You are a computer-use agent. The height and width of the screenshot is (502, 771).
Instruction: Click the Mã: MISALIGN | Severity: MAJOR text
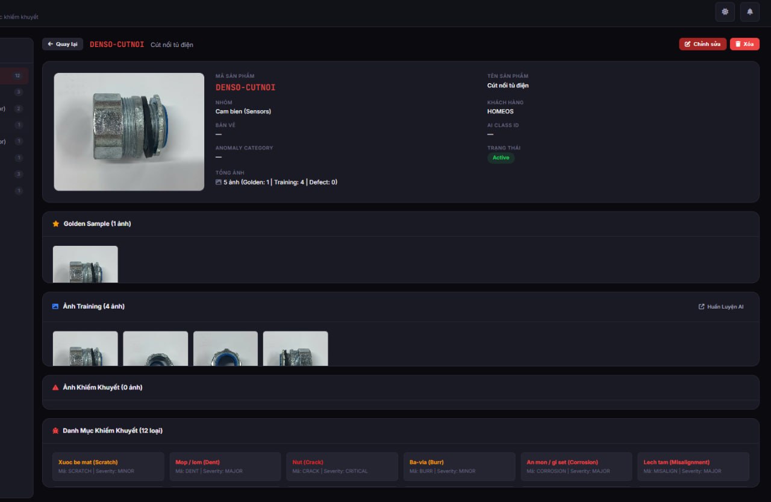click(x=682, y=471)
